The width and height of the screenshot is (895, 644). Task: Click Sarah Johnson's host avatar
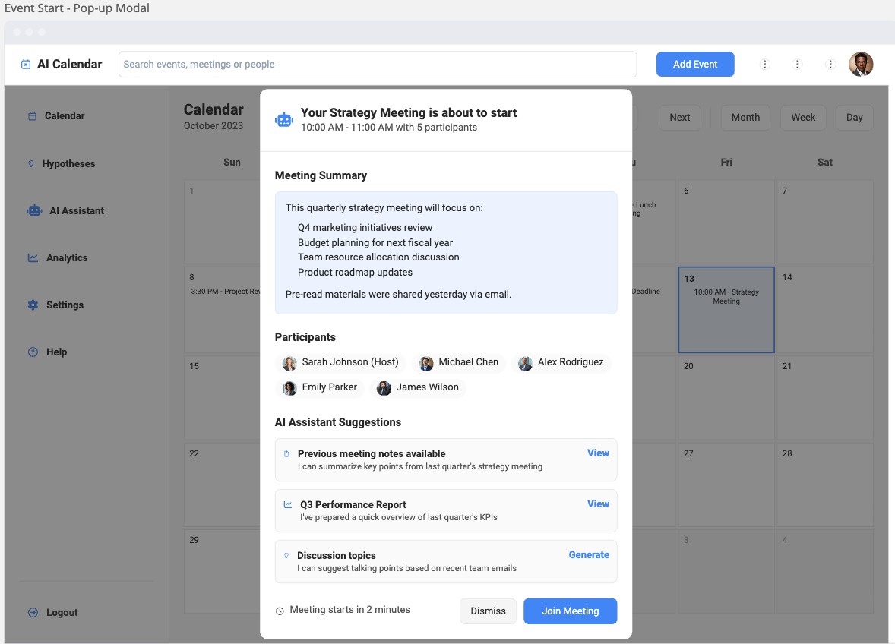pyautogui.click(x=289, y=363)
